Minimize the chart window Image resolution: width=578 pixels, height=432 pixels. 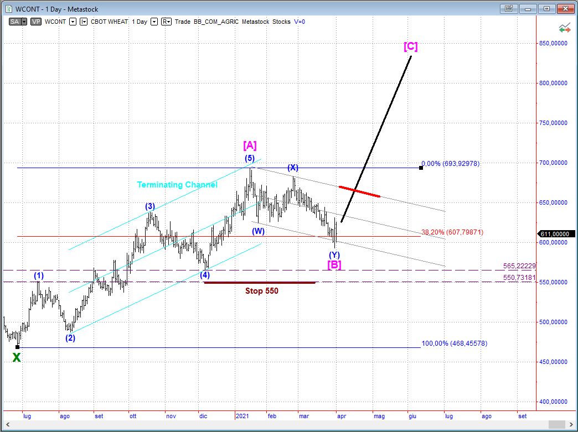click(x=528, y=8)
